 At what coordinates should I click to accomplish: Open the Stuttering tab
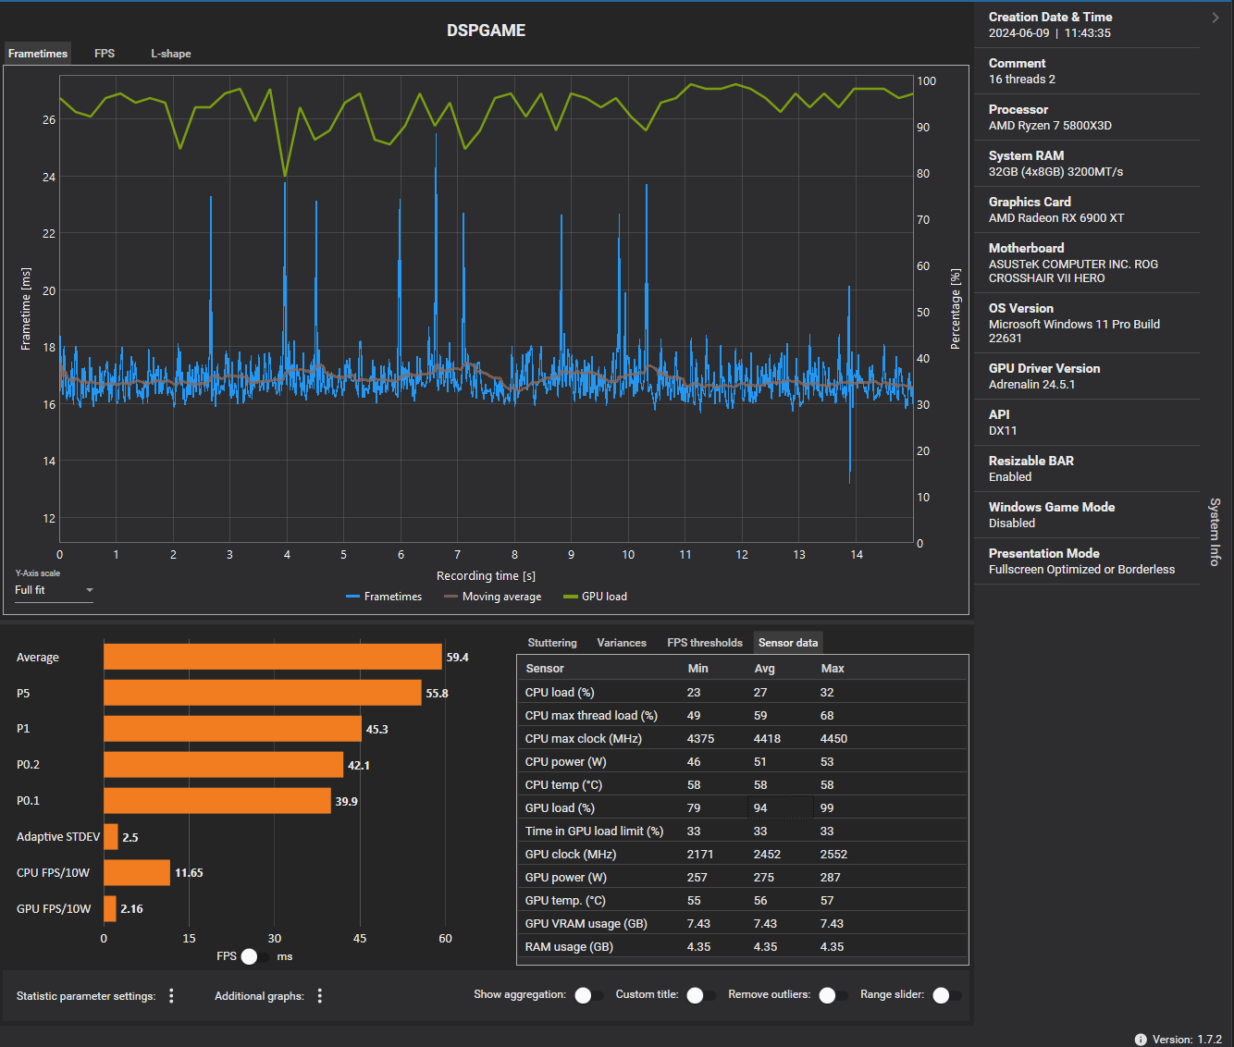[x=552, y=643]
